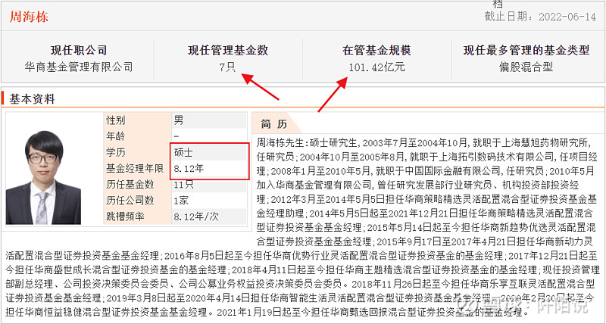
Task: Click the 硕士 education value
Action: 183,153
